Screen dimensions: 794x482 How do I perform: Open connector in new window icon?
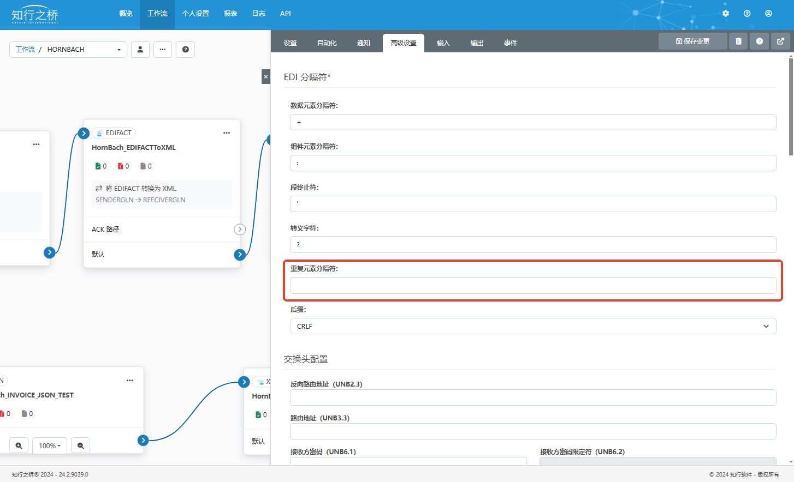tap(780, 41)
